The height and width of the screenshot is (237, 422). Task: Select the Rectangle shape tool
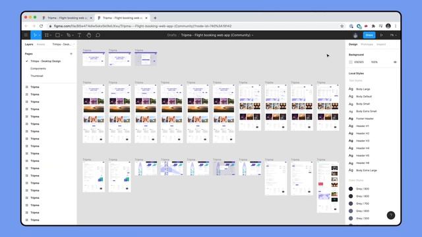(x=57, y=35)
